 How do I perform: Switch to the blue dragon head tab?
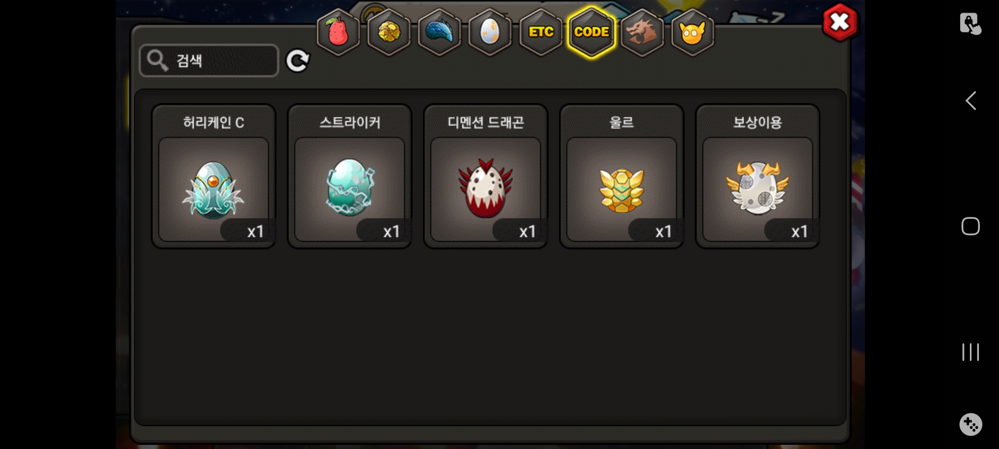tap(440, 32)
